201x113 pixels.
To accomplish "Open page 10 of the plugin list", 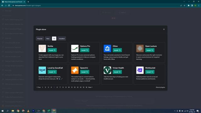I will point(69,87).
